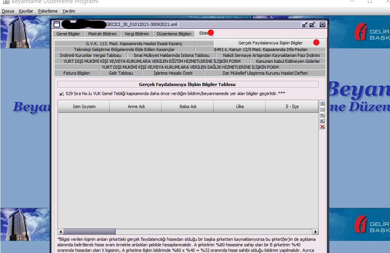This screenshot has width=390, height=253.
Task: Click the add row plus icon
Action: tap(322, 103)
